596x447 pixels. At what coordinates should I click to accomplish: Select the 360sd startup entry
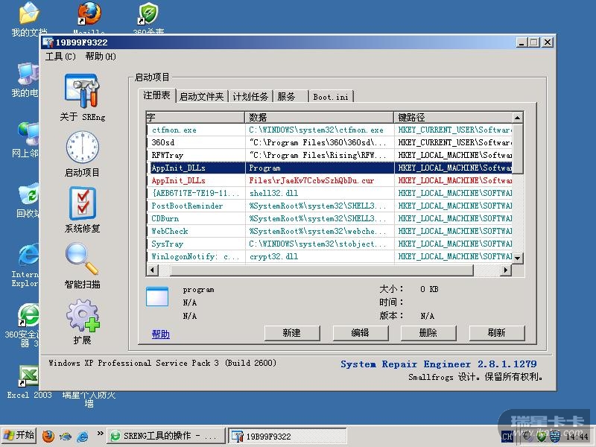[329, 142]
